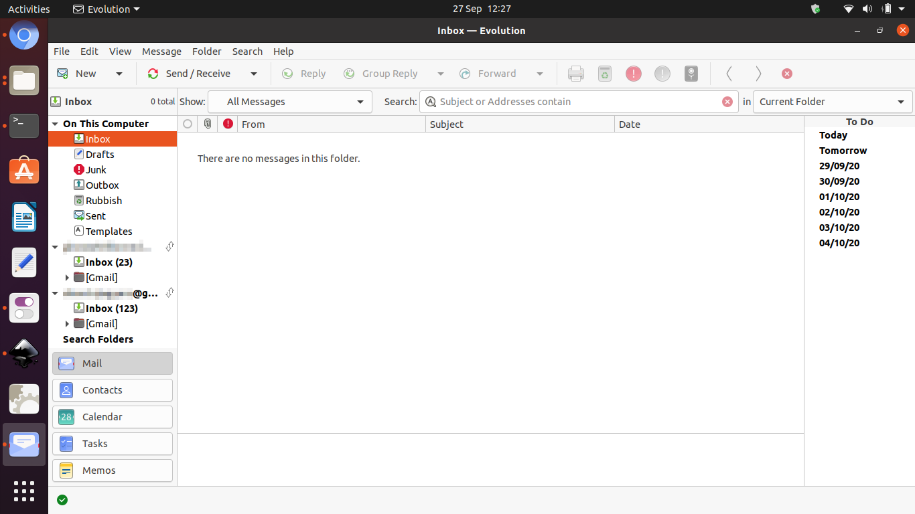Viewport: 915px width, 514px height.
Task: Click the Print icon in toolbar
Action: pos(576,74)
